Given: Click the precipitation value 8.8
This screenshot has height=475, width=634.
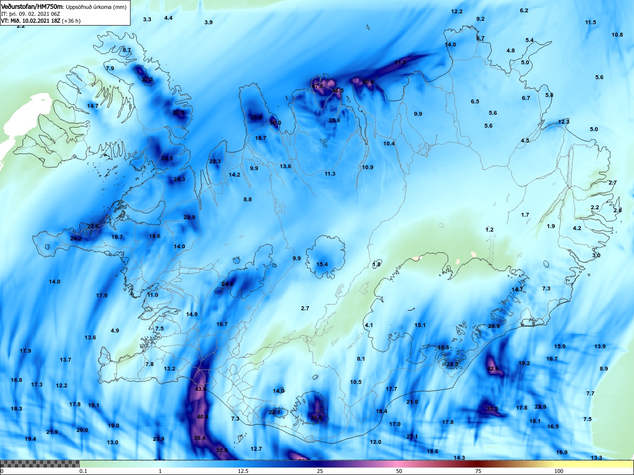Looking at the screenshot, I should click(x=248, y=199).
